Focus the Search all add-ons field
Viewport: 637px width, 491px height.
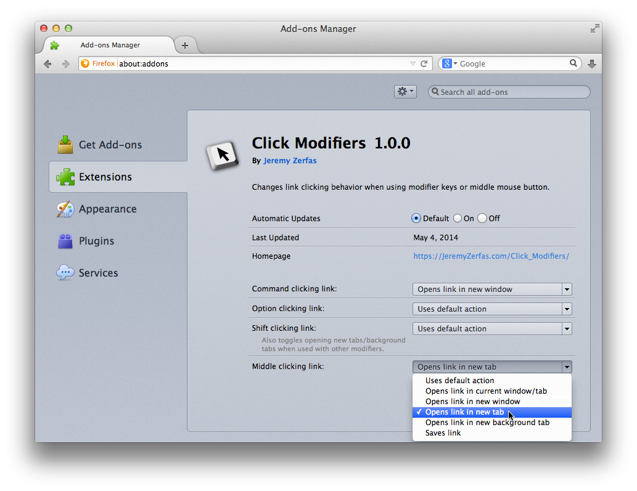coord(513,92)
